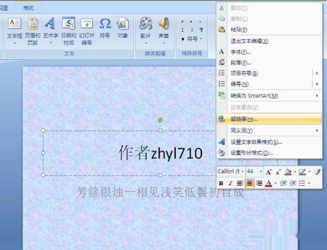This screenshot has width=327, height=250.
Task: Grow font size in mini toolbar
Action: (269, 172)
